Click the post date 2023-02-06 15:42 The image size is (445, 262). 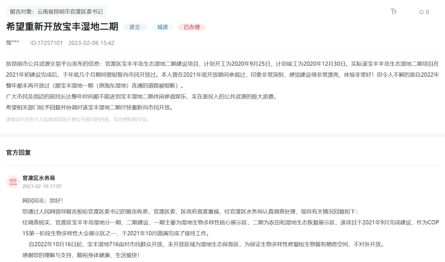[91, 43]
